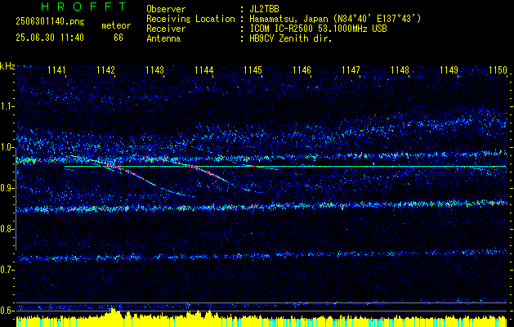Click the HROFFT title text
This screenshot has width=514, height=327.
click(83, 7)
